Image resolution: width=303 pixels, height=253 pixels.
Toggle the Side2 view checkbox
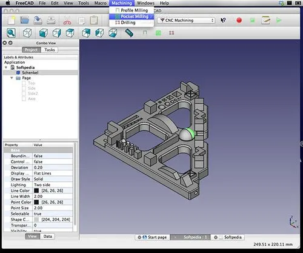(24, 93)
